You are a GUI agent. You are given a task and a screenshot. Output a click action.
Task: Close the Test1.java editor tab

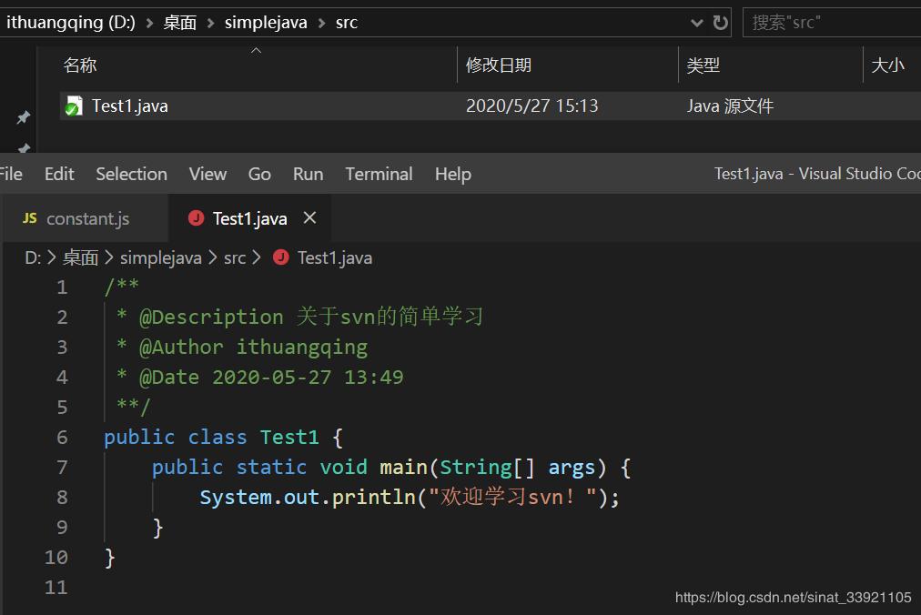(309, 217)
